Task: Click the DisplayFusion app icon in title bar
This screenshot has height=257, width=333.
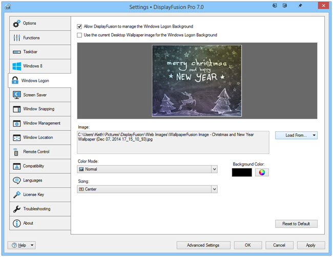Action: point(8,7)
